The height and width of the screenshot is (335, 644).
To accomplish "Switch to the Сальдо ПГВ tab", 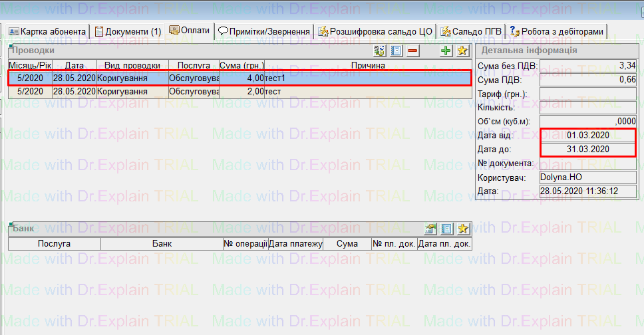I will [472, 31].
